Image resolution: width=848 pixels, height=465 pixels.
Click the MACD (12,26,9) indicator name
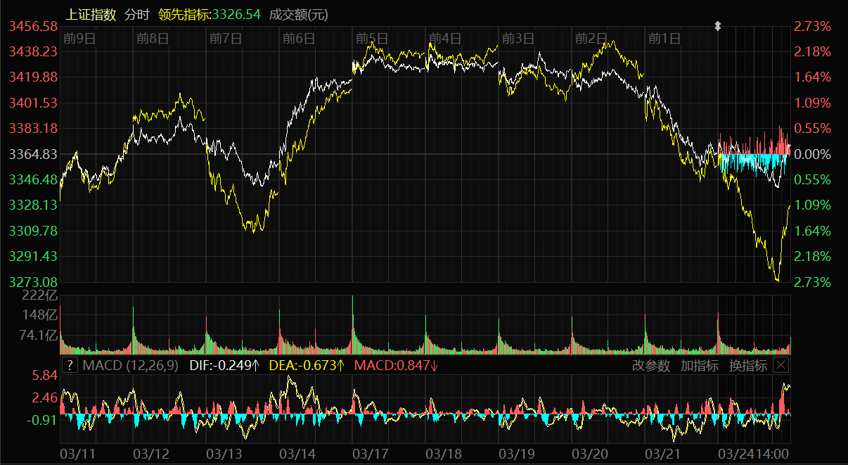click(131, 365)
